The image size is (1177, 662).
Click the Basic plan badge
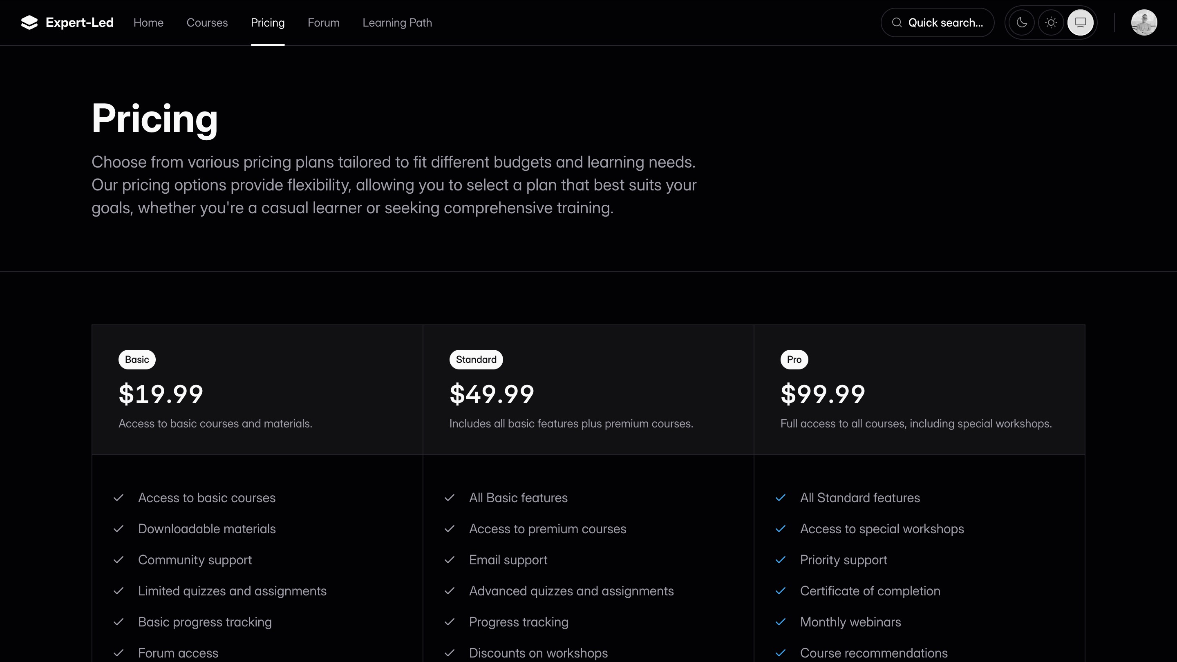[x=136, y=360]
